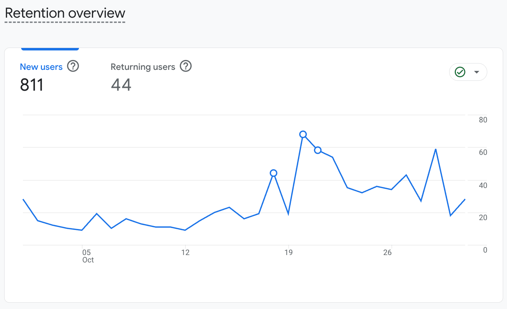Image resolution: width=507 pixels, height=309 pixels.
Task: Click the 19 date label on x-axis
Action: [x=288, y=253]
